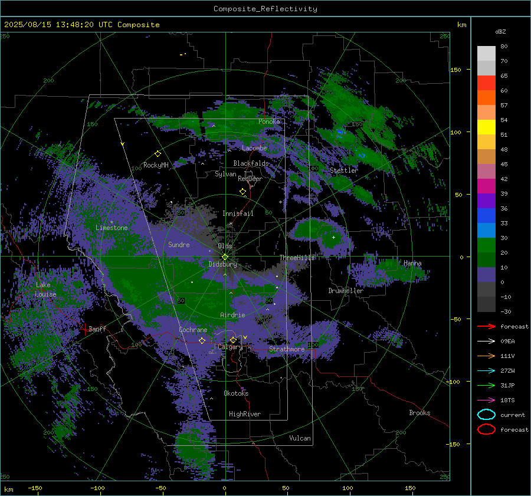Click the 65 dBZ red swatch
The image size is (531, 496).
click(x=486, y=83)
